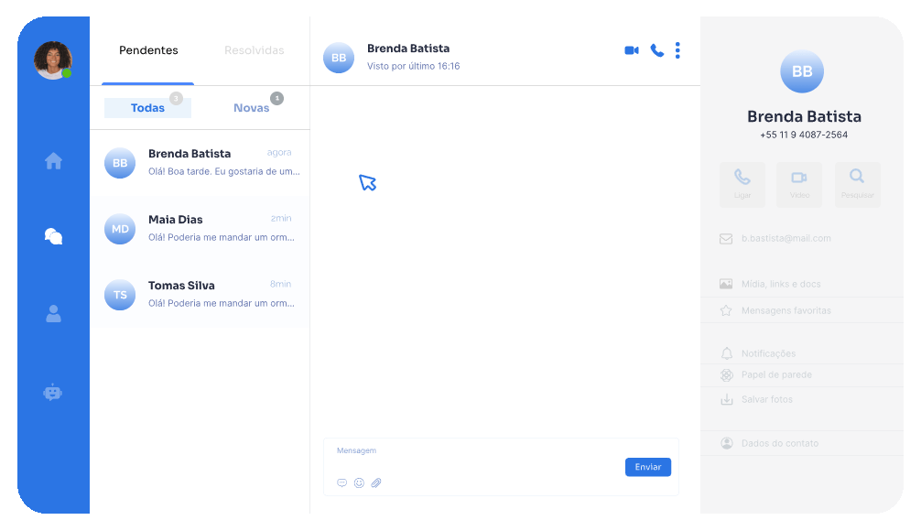Viewport: 921px width, 531px height.
Task: Click the large BB avatar in the contact panel
Action: coord(802,71)
